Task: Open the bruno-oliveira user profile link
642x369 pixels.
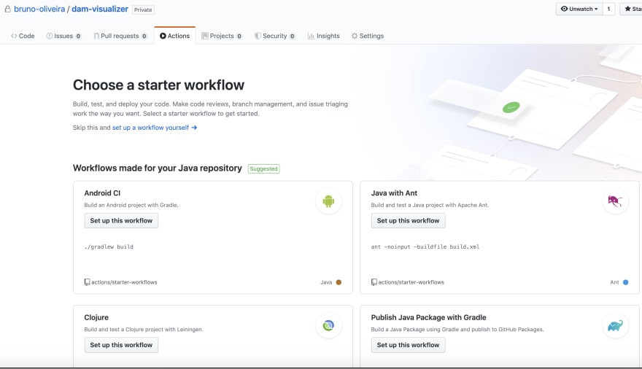Action: pos(39,9)
